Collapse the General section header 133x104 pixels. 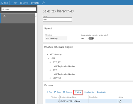[x=48, y=28]
